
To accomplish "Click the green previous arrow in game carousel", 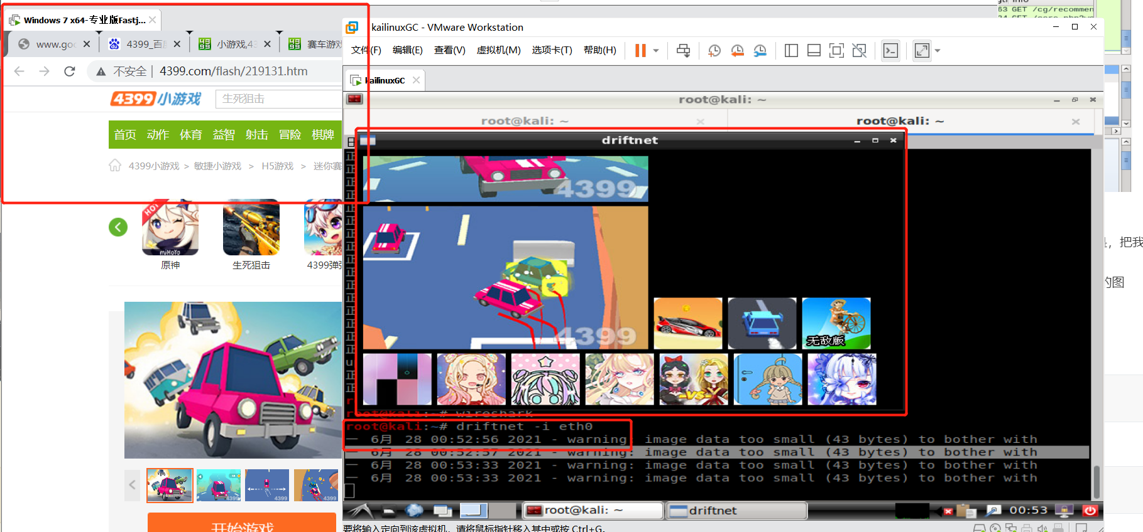I will pos(118,227).
